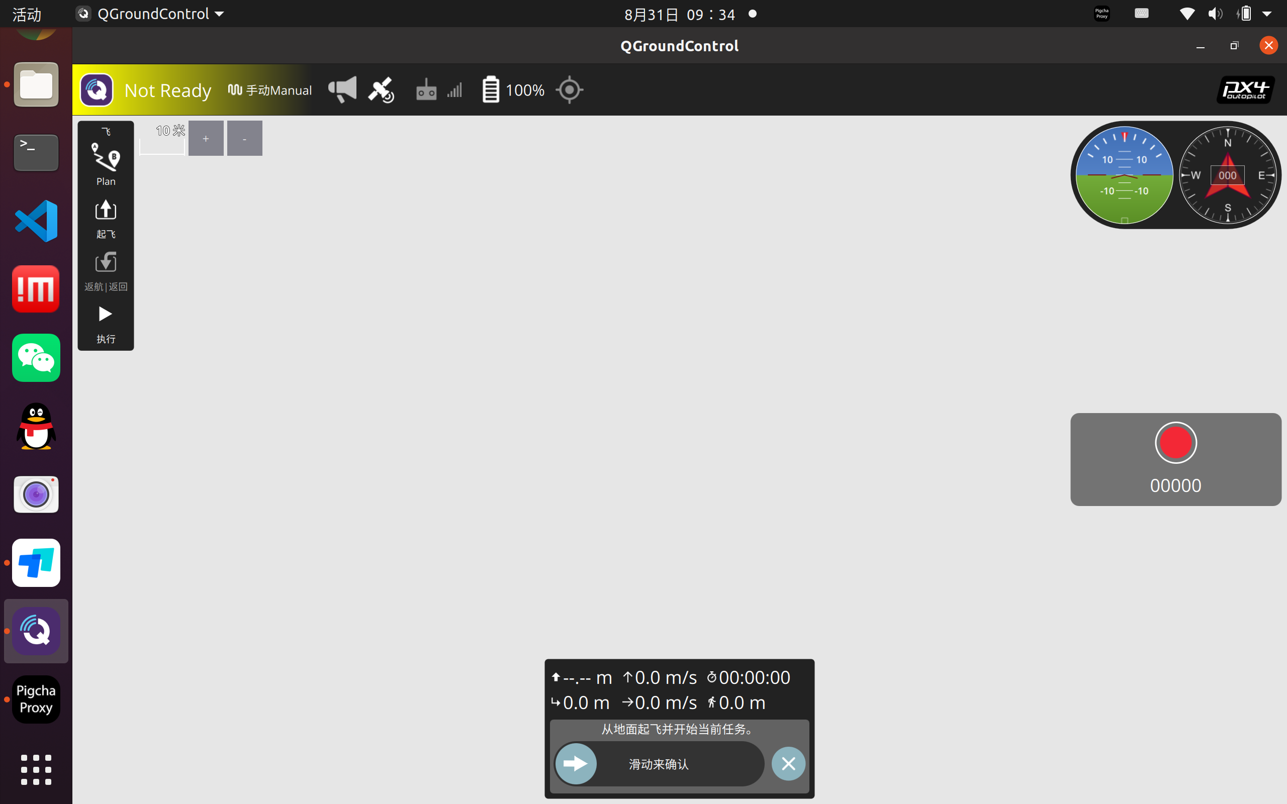Click the 滑动来确认 slide-to-confirm arrow handle

pos(576,764)
